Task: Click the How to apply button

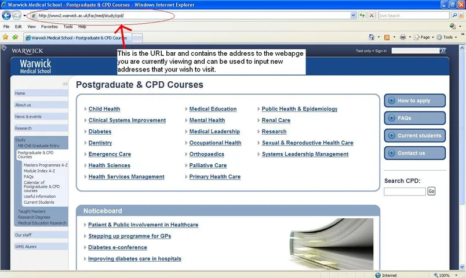Action: point(414,100)
